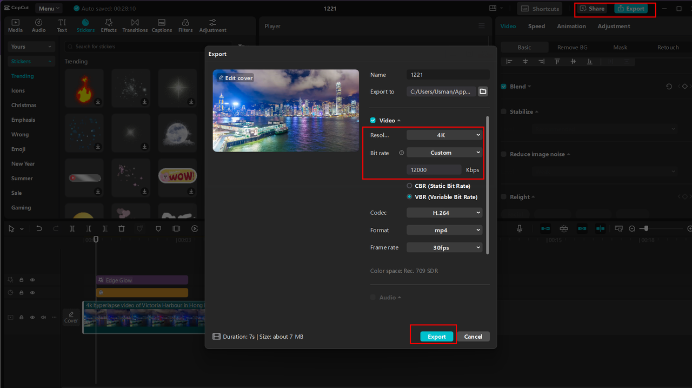Collapse the Stickers category in sidebar
Image resolution: width=692 pixels, height=388 pixels.
pyautogui.click(x=32, y=61)
